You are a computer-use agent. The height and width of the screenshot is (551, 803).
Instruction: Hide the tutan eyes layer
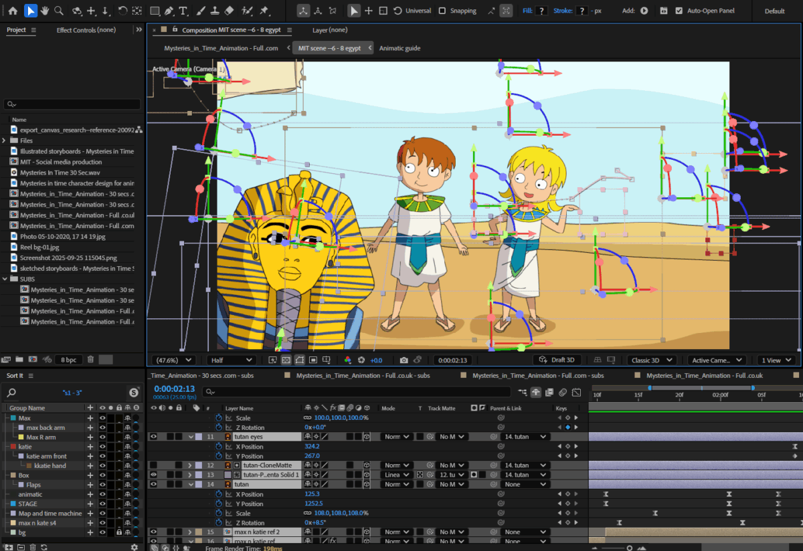[154, 437]
